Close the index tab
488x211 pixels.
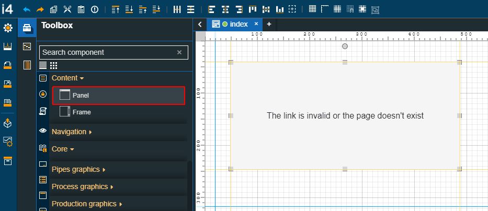pos(256,24)
